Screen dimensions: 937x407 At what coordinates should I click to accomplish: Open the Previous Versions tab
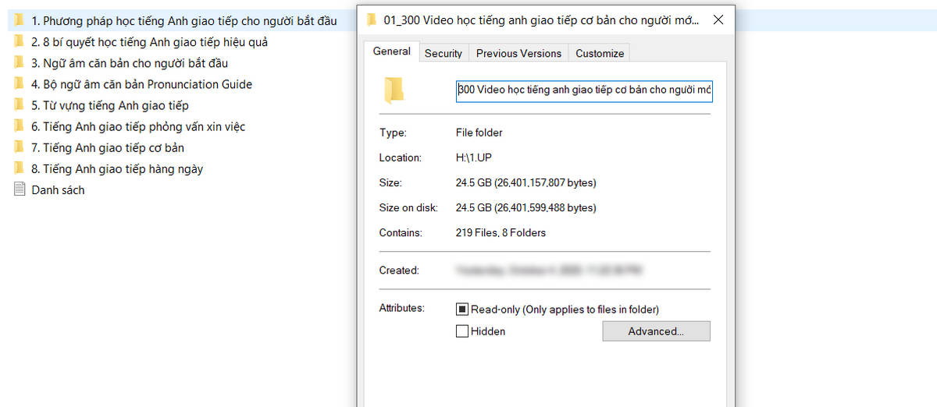518,53
